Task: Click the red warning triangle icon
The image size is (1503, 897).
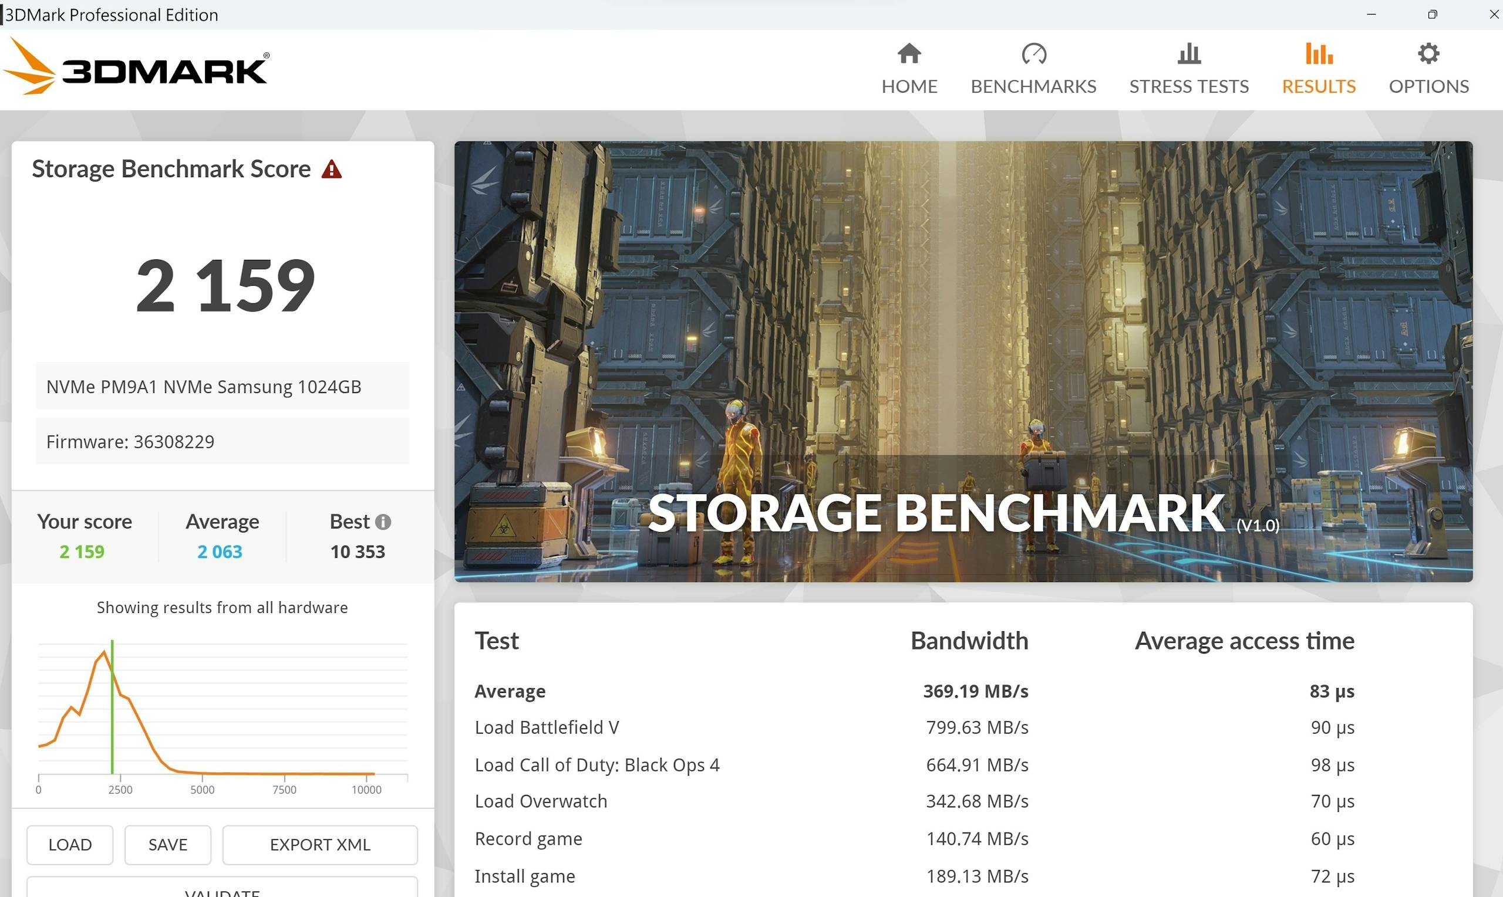Action: coord(332,169)
